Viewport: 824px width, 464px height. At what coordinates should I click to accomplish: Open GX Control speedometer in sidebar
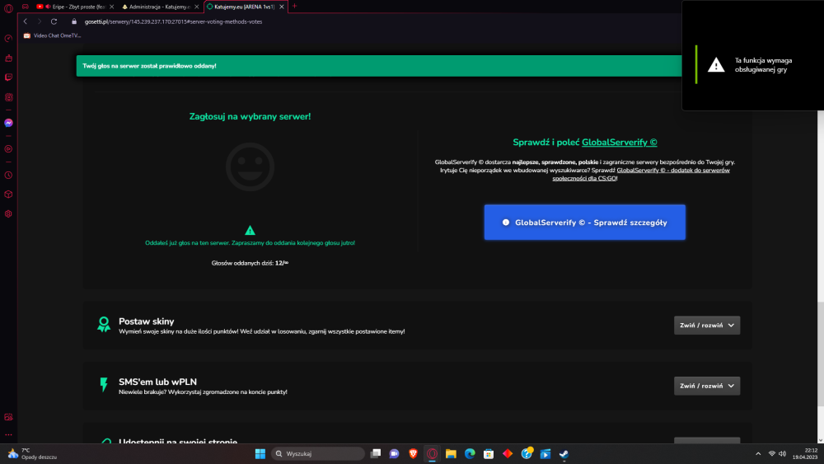coord(8,39)
